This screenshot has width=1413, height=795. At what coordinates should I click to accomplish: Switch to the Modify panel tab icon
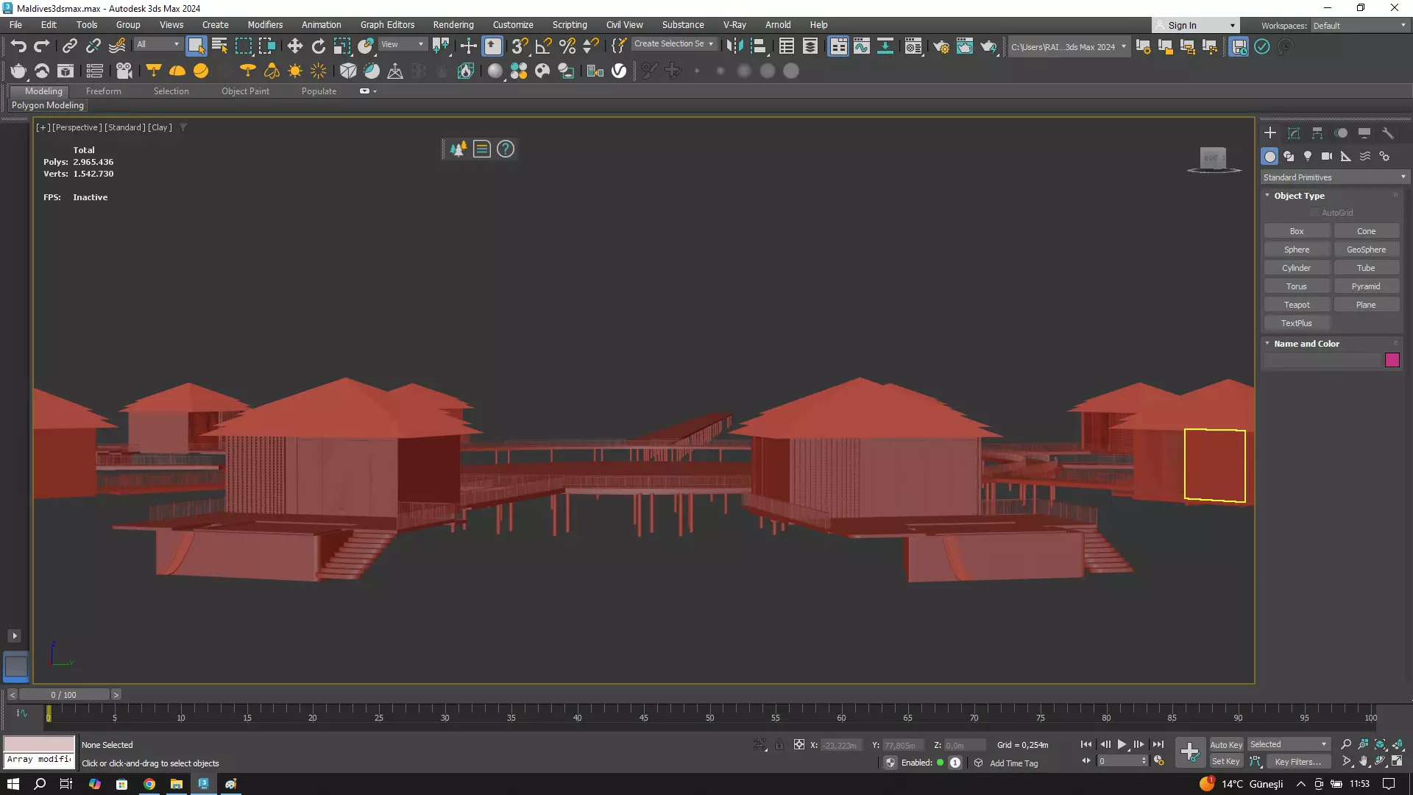tap(1293, 133)
